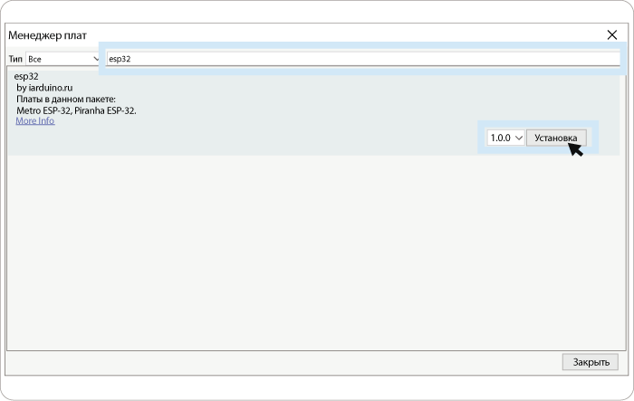Image resolution: width=634 pixels, height=401 pixels.
Task: Open the Тип filter dropdown showing Все
Action: 62,59
